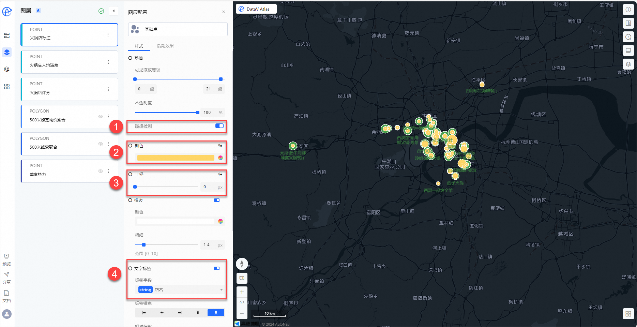The width and height of the screenshot is (637, 327).
Task: Collapse the 颜色 section
Action: coord(130,146)
